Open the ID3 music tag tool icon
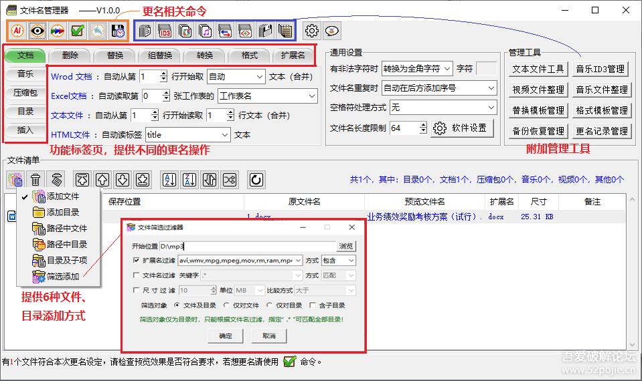 (x=164, y=30)
